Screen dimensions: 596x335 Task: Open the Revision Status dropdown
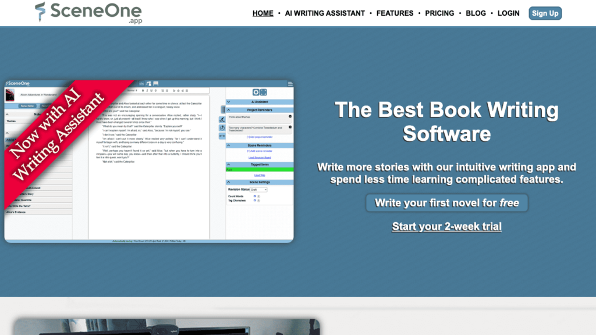[x=258, y=190]
